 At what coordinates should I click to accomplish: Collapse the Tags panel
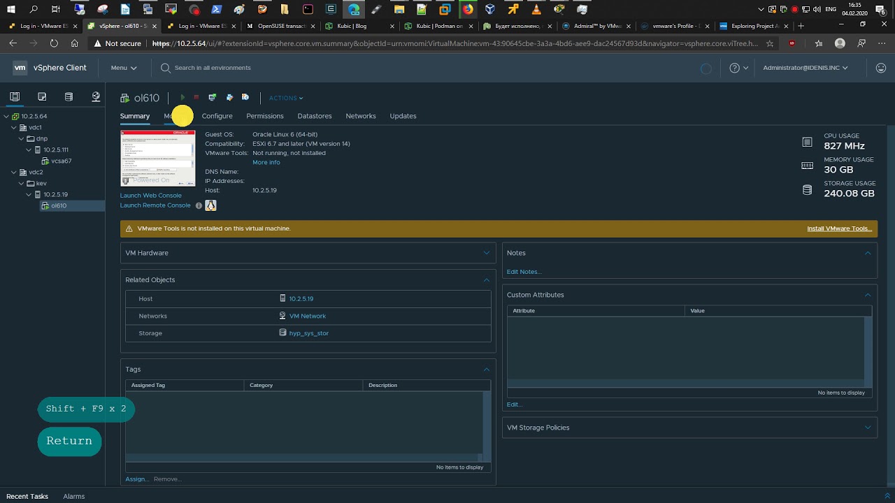pos(487,370)
